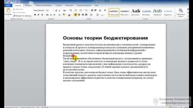Click the Redo icon in the quick access toolbar
This screenshot has height=108, width=193.
point(17,2)
